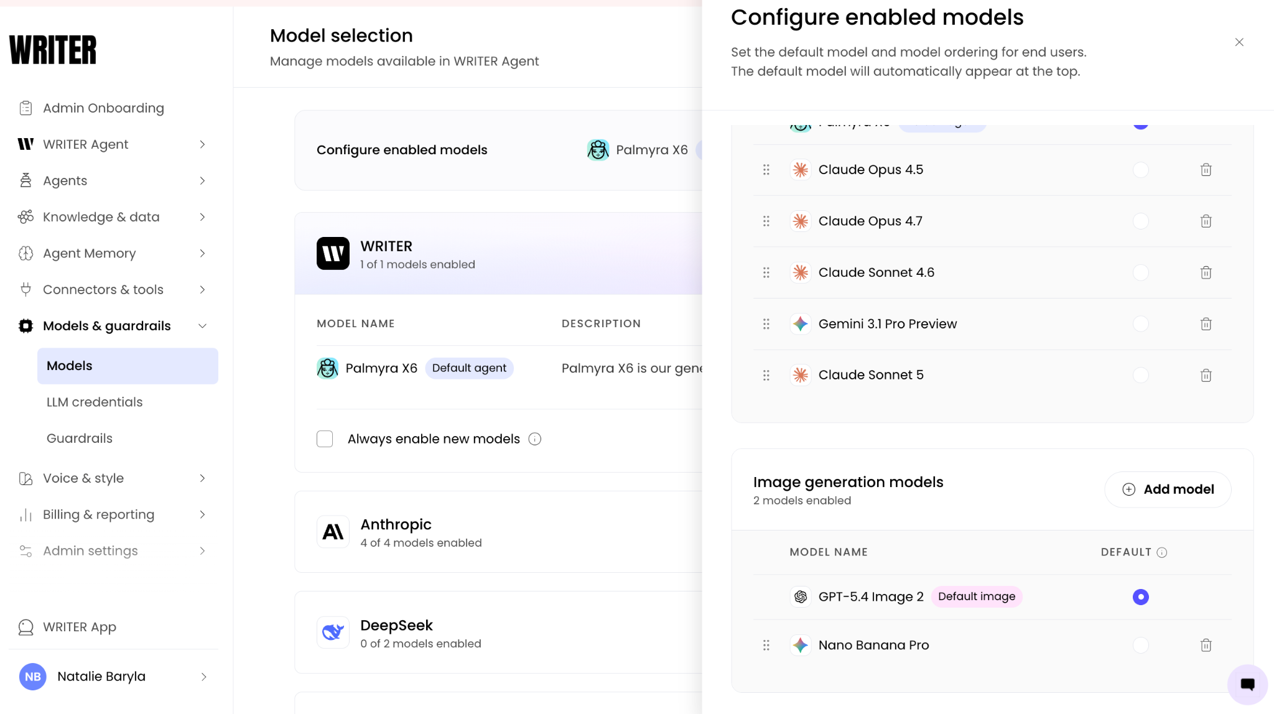Click the Billing & reporting chart icon
The height and width of the screenshot is (714, 1274).
coord(26,514)
